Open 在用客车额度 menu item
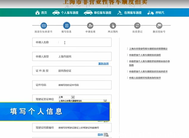The image size is (189, 138). tap(133, 13)
